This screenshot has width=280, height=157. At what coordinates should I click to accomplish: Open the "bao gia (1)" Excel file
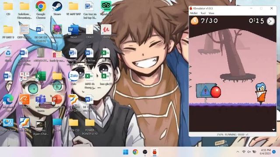point(106,78)
